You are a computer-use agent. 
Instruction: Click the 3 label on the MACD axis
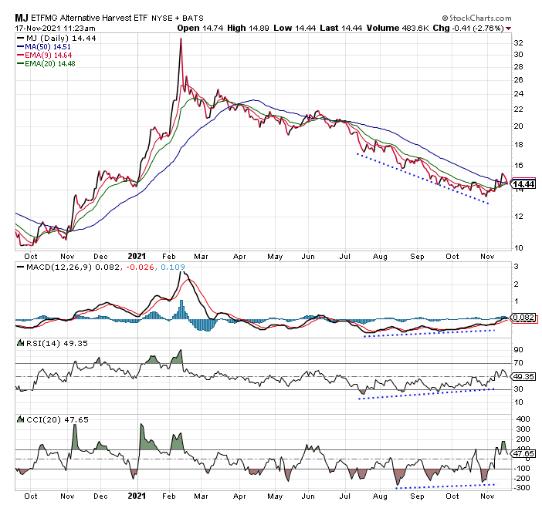point(517,267)
